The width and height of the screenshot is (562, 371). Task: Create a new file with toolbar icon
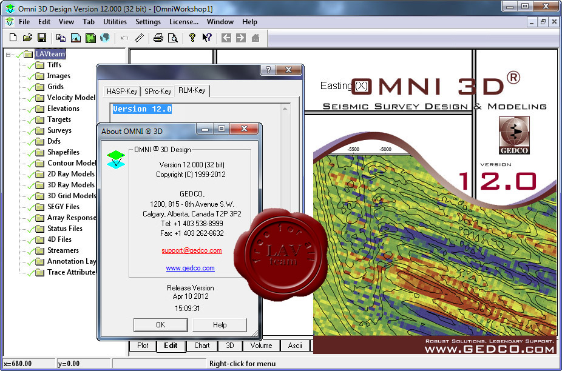coord(13,38)
